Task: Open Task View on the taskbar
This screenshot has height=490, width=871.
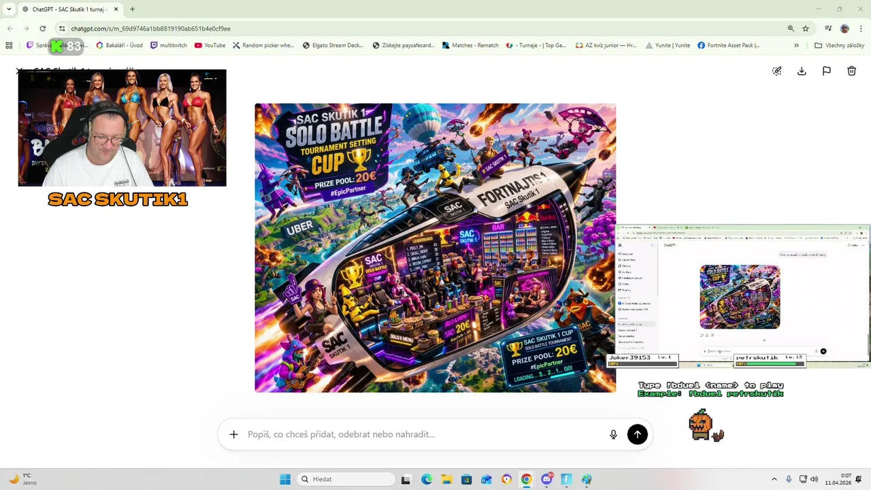Action: 406,479
